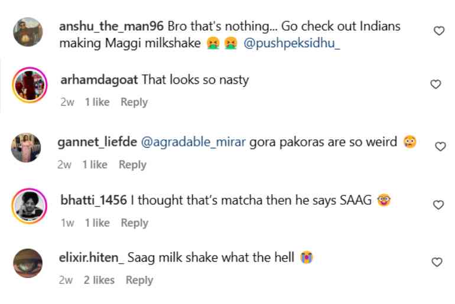Open anshu_the_man96's profile picture

[28, 32]
